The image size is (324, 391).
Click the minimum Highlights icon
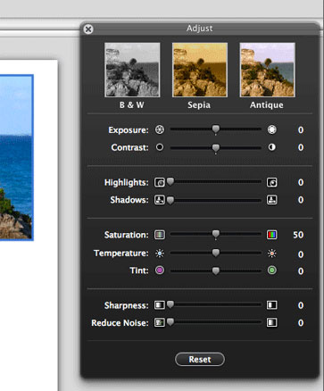pyautogui.click(x=160, y=182)
